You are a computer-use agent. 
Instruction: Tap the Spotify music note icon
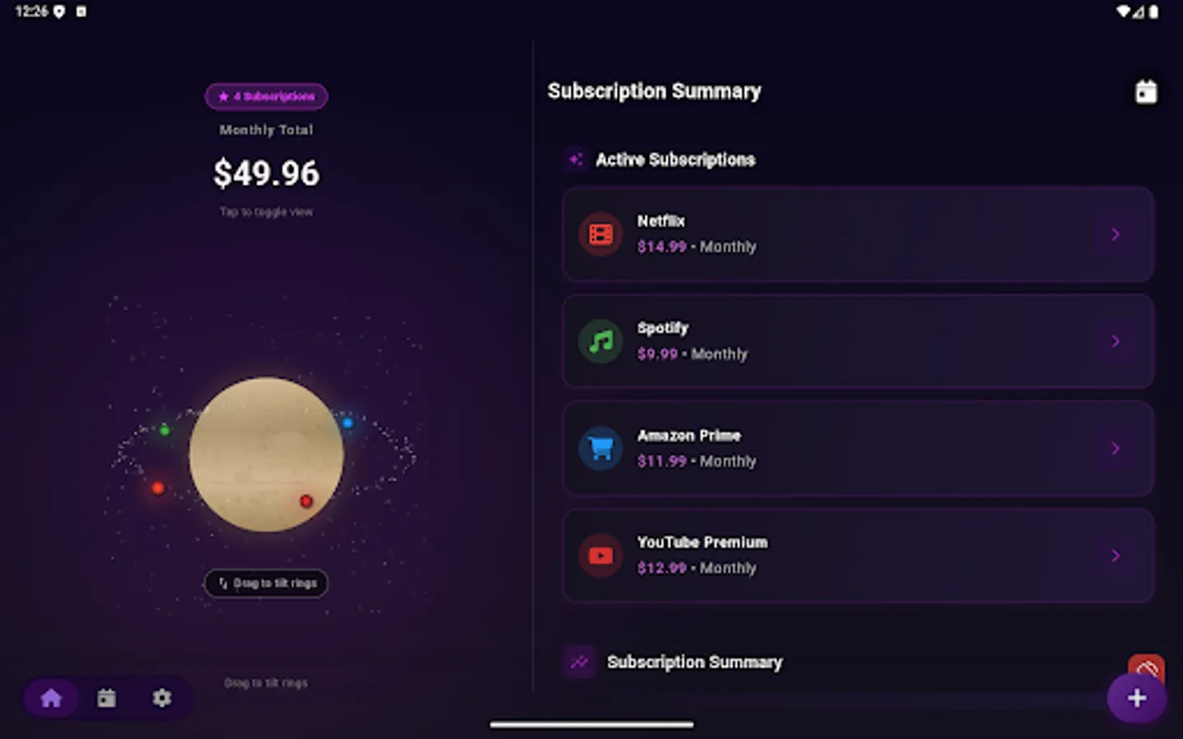click(600, 341)
